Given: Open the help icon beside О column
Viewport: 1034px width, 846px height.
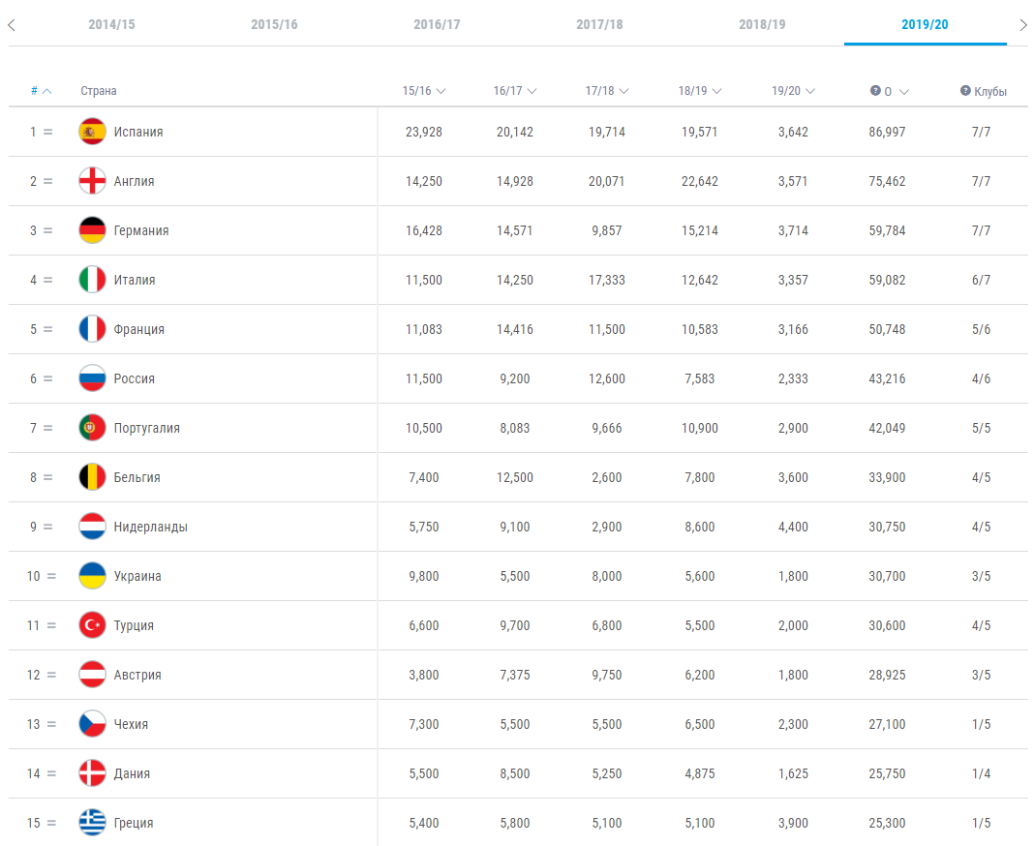Looking at the screenshot, I should tap(875, 90).
